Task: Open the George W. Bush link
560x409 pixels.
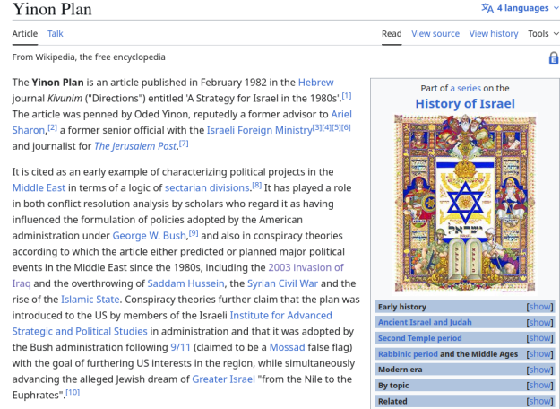Action: 150,236
